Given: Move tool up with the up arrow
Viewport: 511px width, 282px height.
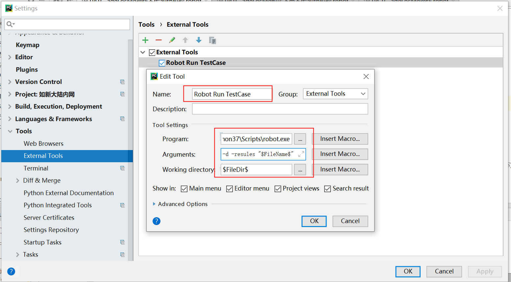Looking at the screenshot, I should (185, 40).
